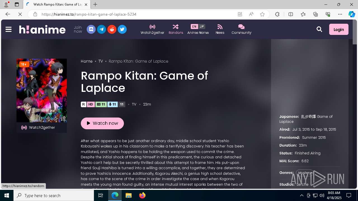Open the TV breadcrumb link

(x=101, y=61)
